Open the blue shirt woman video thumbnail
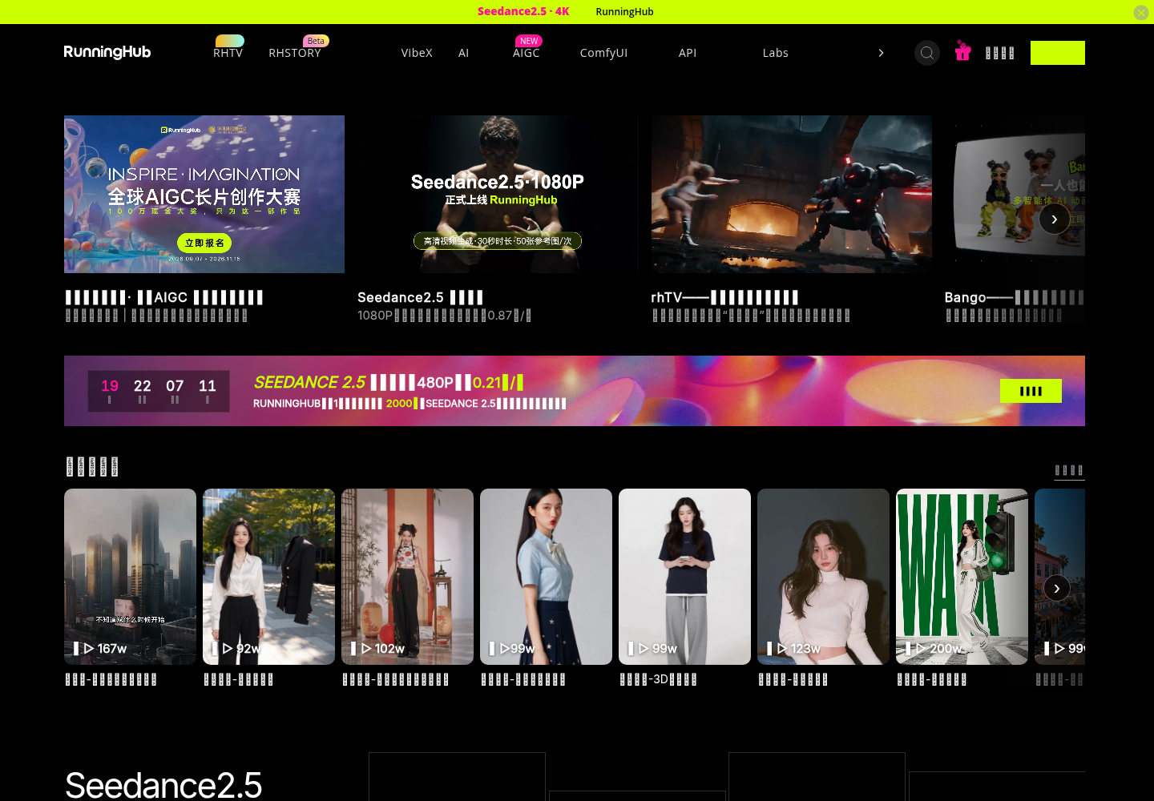 [x=546, y=577]
